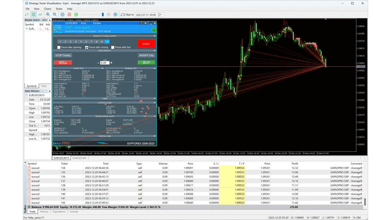Switch chart to bar chart view

click(27, 14)
